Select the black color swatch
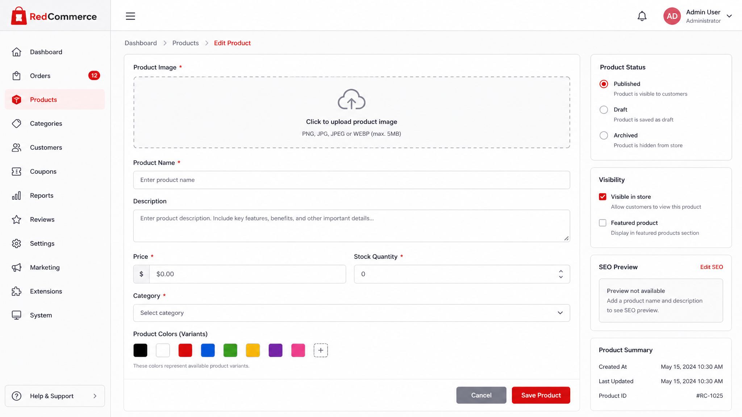The width and height of the screenshot is (742, 417). [x=140, y=350]
